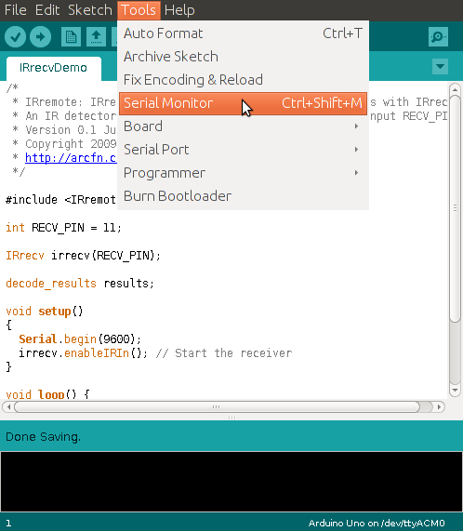The image size is (463, 531).
Task: Click the horizontal scrollbar right arrow
Action: click(440, 406)
